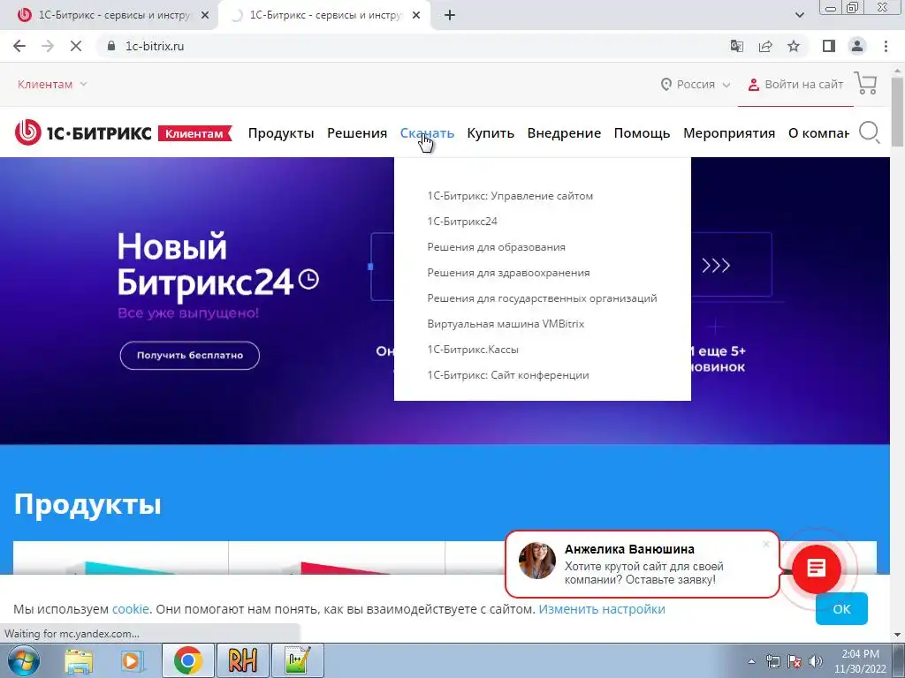
Task: Go back using the browser back arrow
Action: click(19, 46)
